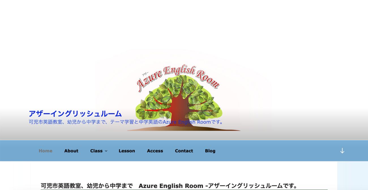Expand the Class dropdown chevron
This screenshot has height=190, width=368.
pos(106,151)
